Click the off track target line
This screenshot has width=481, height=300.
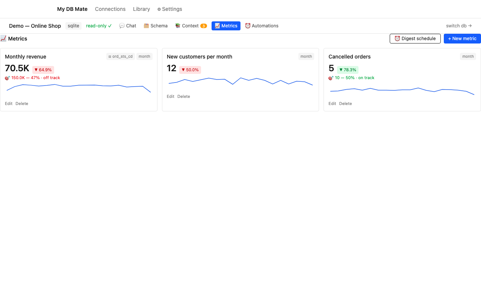coord(32,78)
